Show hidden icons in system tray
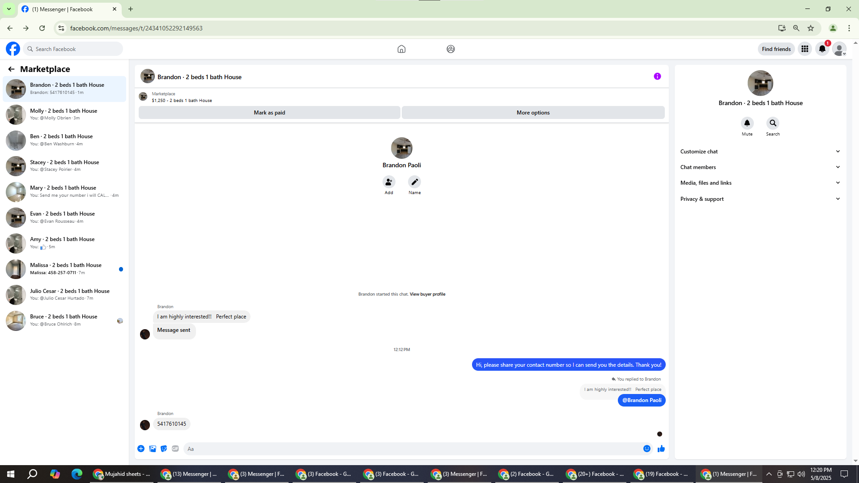The height and width of the screenshot is (483, 859). [x=769, y=474]
